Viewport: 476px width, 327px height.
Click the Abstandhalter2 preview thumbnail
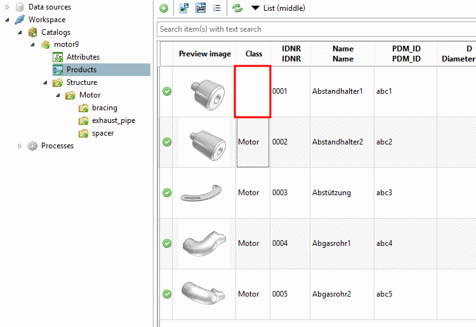208,146
